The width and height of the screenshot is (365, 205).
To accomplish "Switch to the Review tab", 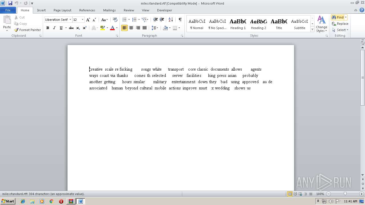I will coord(129,10).
